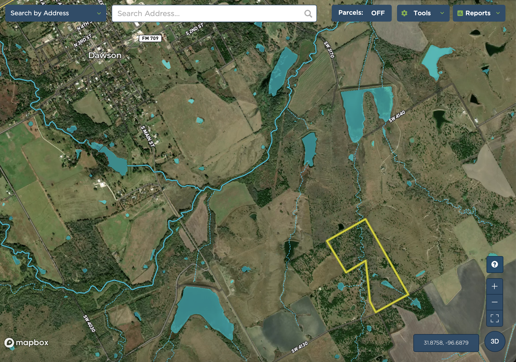Click the Mapbox logo

pos(26,343)
